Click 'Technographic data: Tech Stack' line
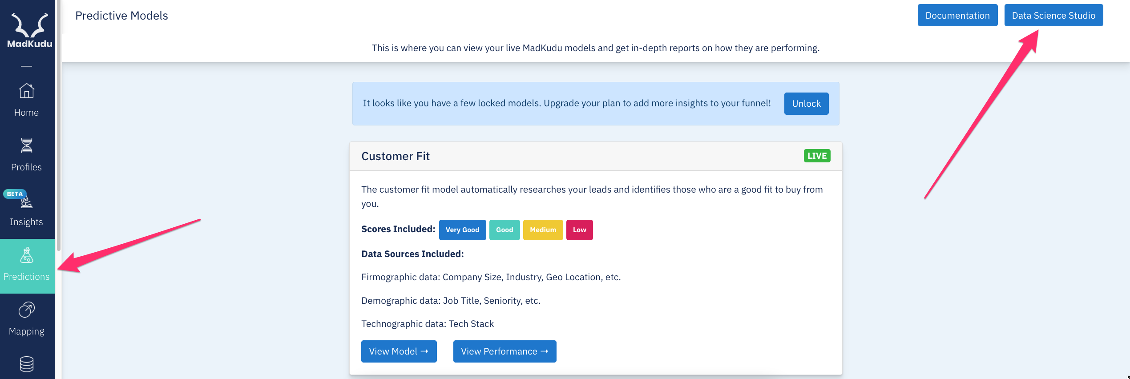 pos(428,324)
